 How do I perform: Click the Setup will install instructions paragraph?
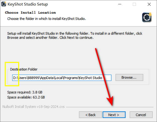75,35
